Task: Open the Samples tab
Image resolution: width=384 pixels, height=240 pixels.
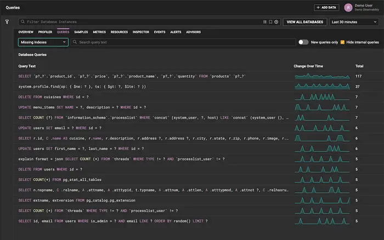Action: point(81,32)
